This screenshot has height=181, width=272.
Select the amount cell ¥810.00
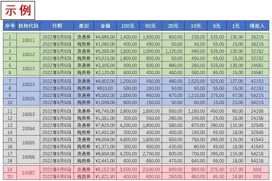click(x=105, y=88)
